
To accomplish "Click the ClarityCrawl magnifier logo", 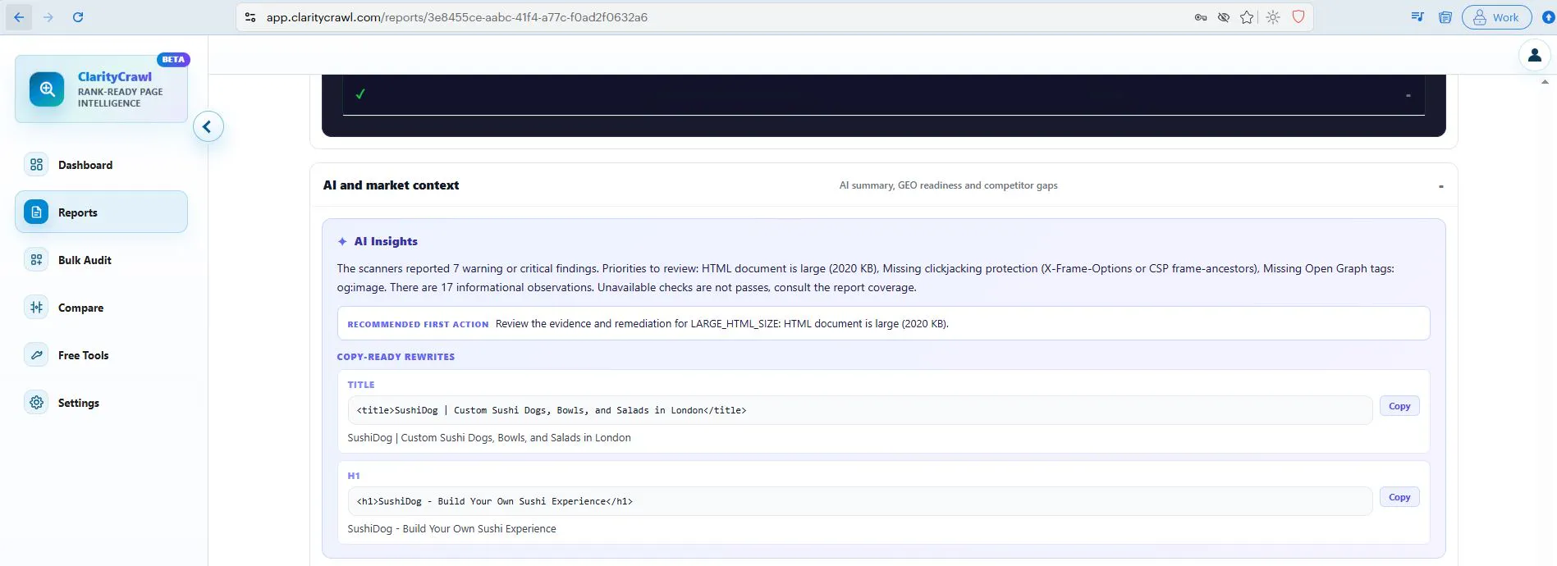I will tap(47, 89).
